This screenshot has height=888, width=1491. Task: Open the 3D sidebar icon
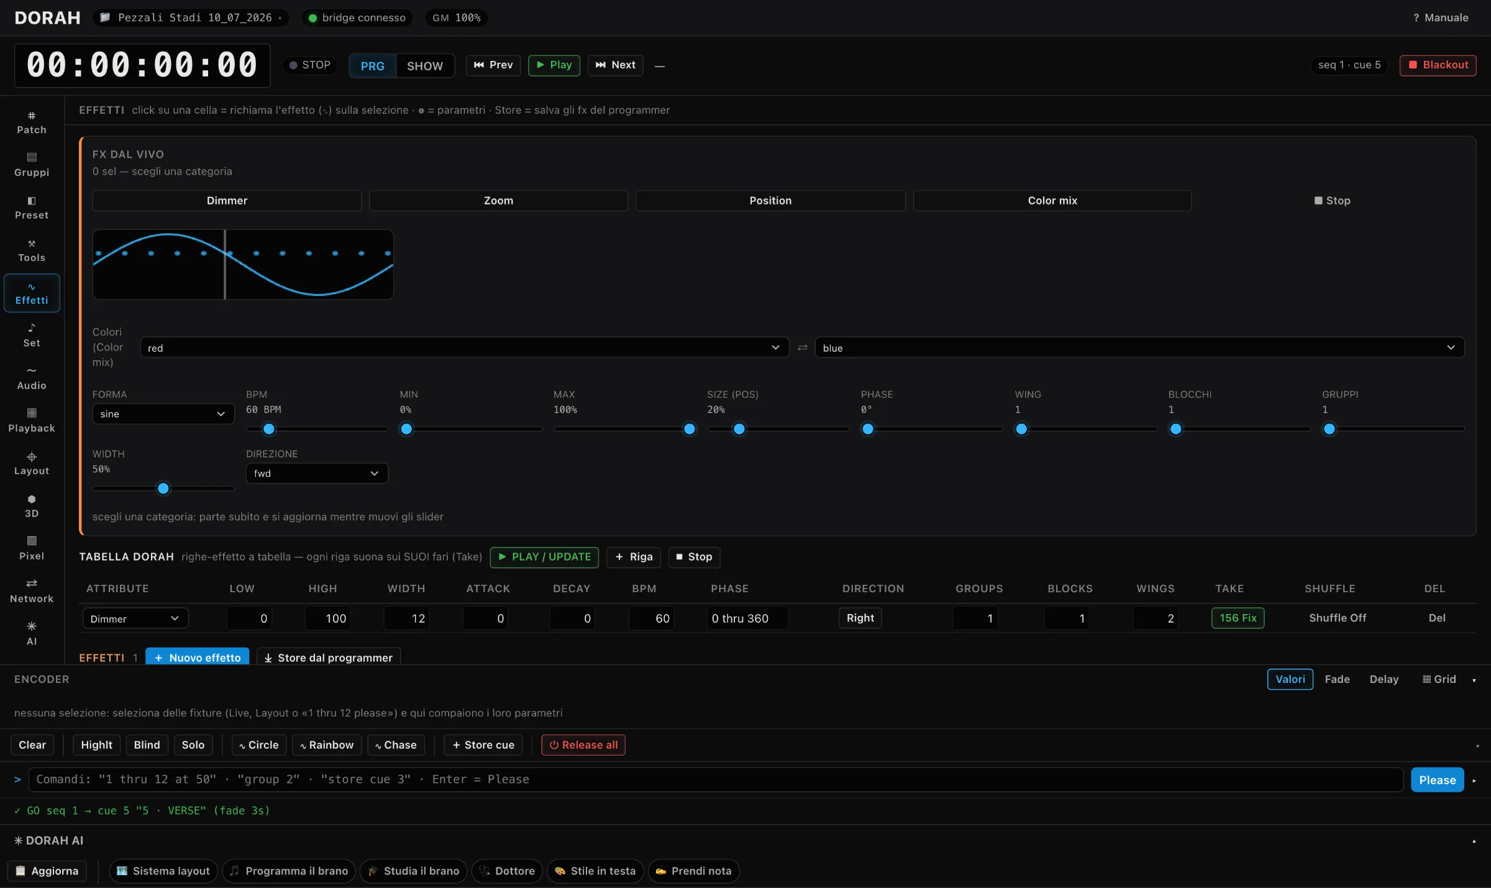coord(32,506)
